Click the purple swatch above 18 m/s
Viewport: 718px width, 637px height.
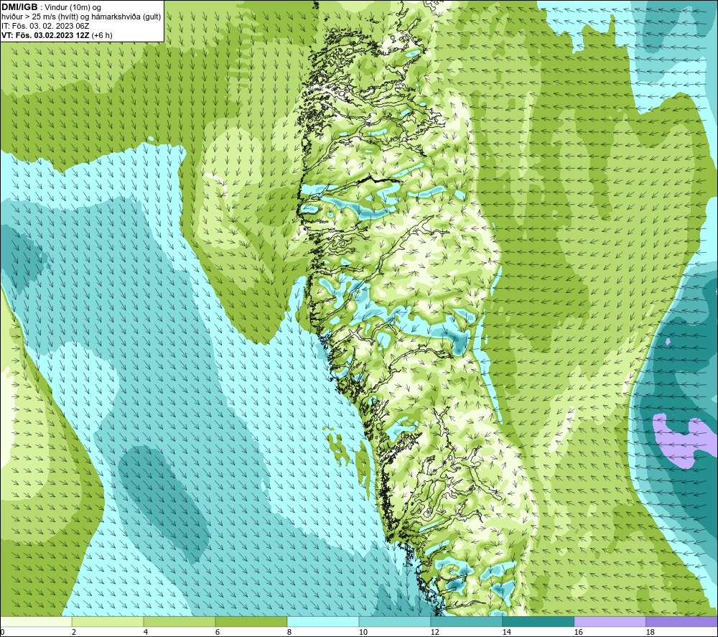tap(682, 622)
